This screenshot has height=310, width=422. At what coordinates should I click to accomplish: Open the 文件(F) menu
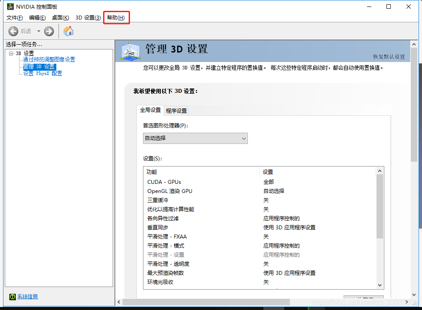pos(15,17)
